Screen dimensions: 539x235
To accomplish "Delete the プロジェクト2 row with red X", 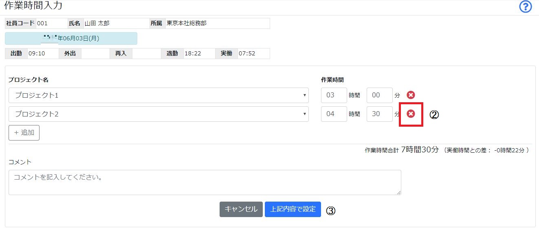I will point(411,114).
